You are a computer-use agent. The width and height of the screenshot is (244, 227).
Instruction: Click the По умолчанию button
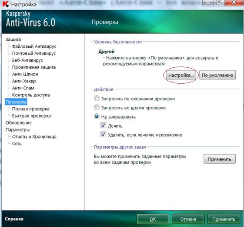pos(217,75)
